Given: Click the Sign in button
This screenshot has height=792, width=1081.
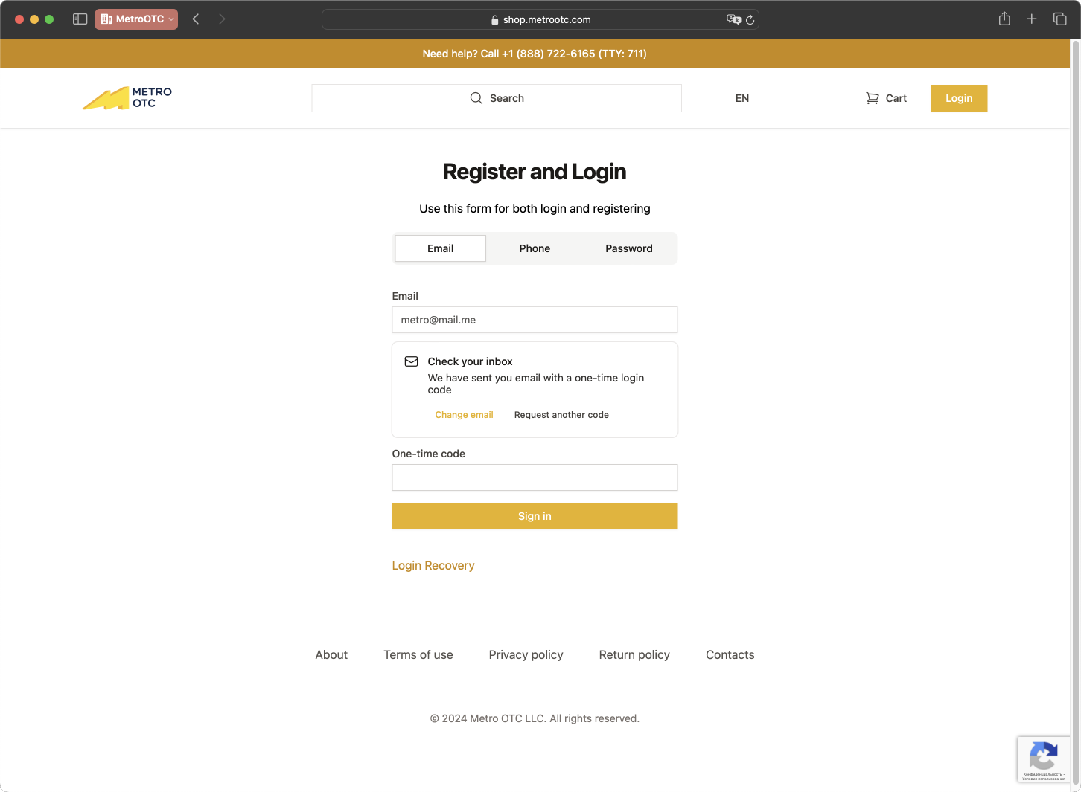Looking at the screenshot, I should coord(535,515).
